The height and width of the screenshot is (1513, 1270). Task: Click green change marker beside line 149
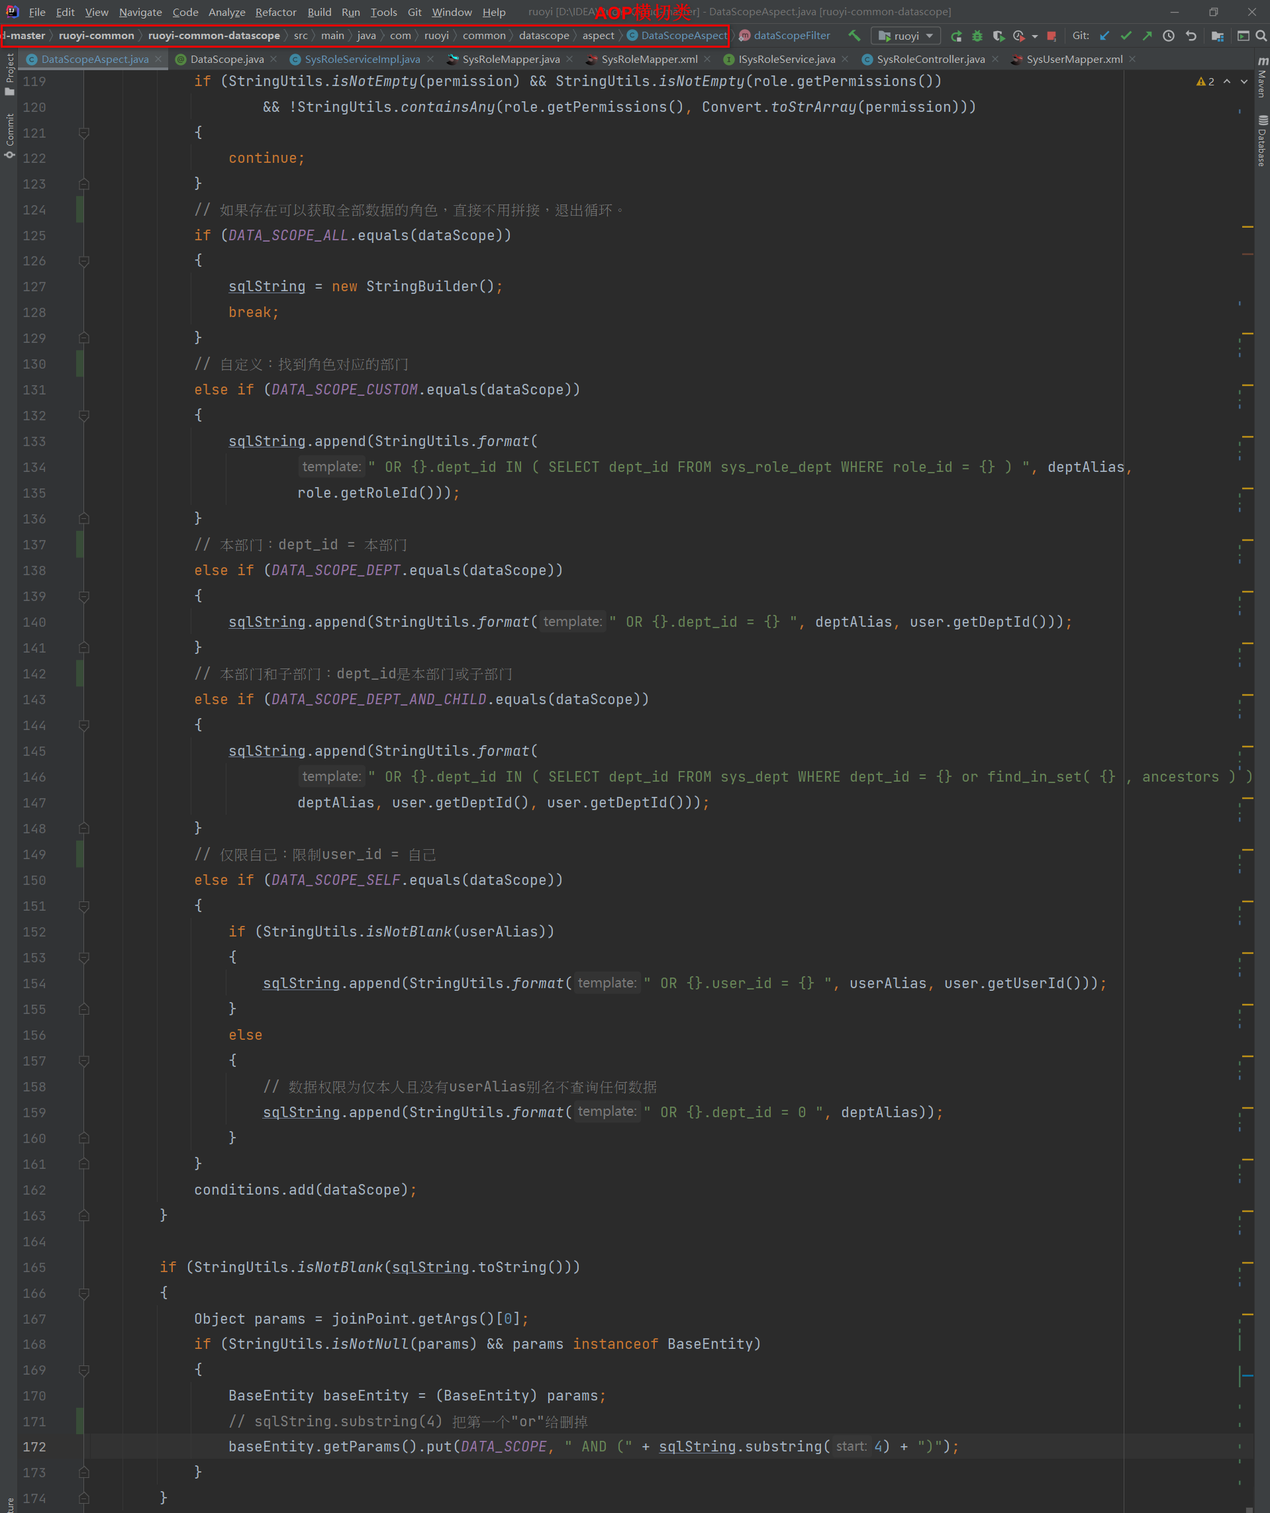pyautogui.click(x=80, y=854)
